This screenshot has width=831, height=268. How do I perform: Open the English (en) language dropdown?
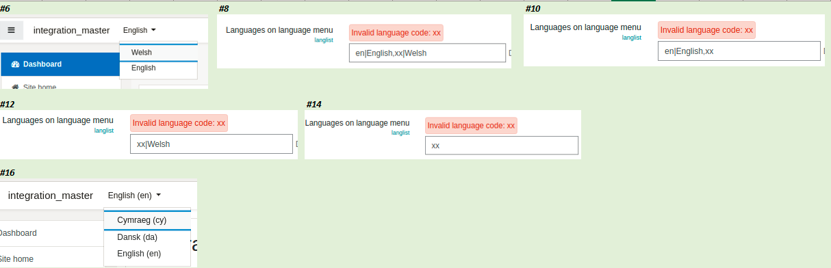click(134, 196)
